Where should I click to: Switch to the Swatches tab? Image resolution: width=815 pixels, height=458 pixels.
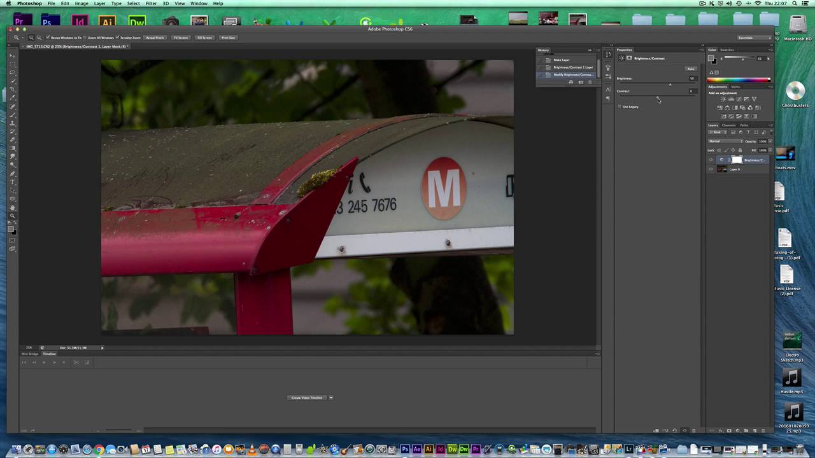point(727,50)
